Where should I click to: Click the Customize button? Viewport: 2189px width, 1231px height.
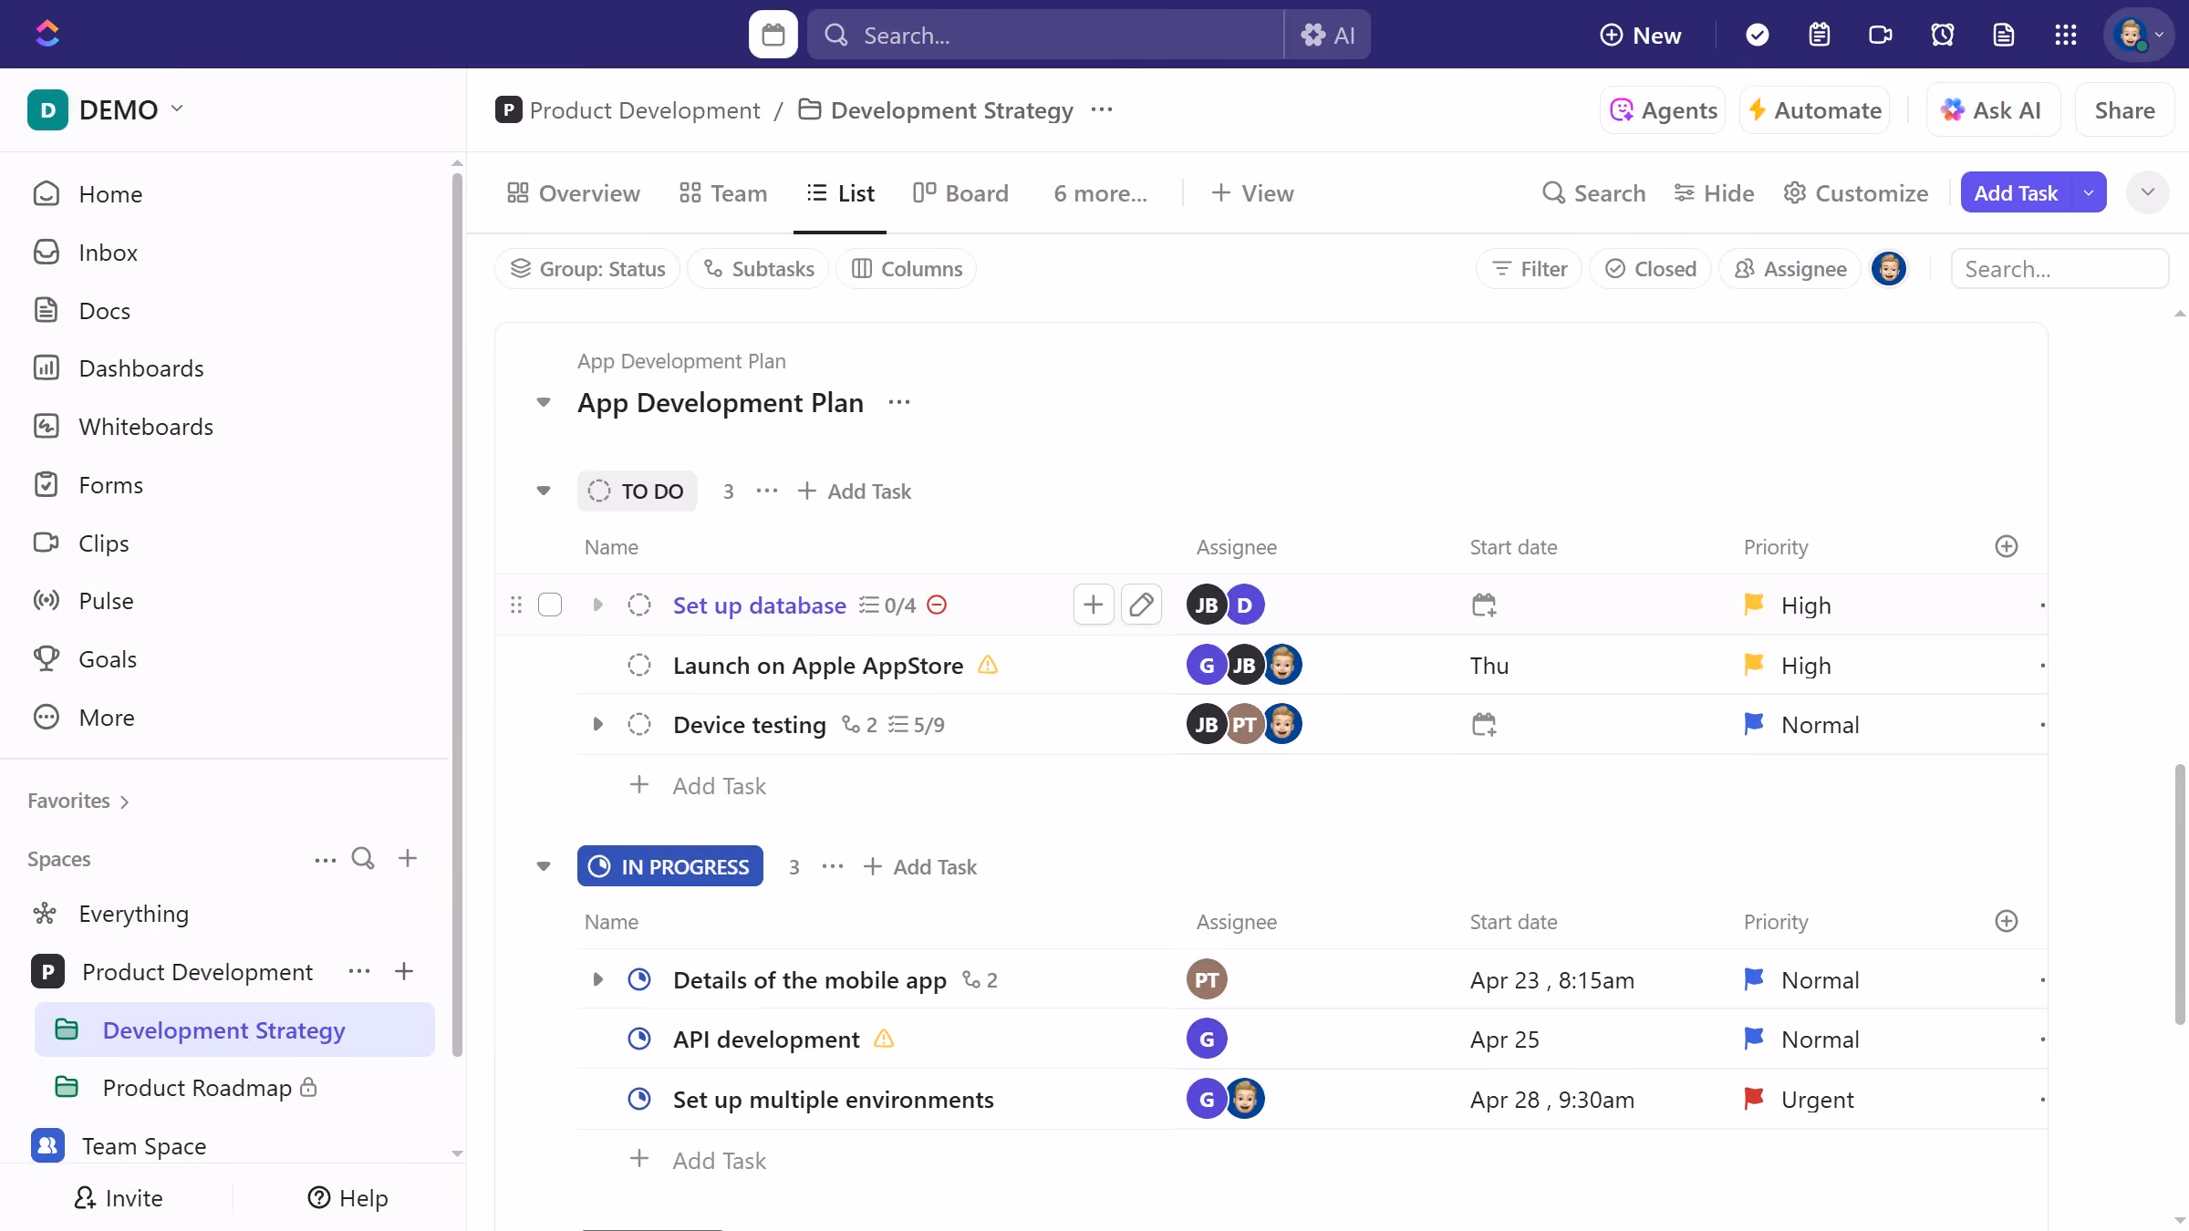pyautogui.click(x=1855, y=193)
